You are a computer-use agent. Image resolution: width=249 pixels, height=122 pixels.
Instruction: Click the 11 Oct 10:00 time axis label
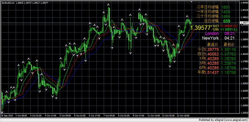pos(154,116)
